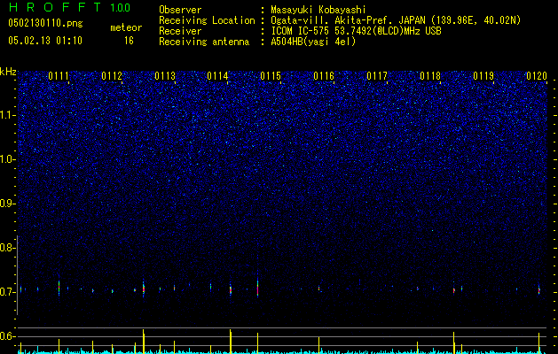Click the HROFFT 1.0.0 title text
The image size is (558, 354).
click(69, 7)
